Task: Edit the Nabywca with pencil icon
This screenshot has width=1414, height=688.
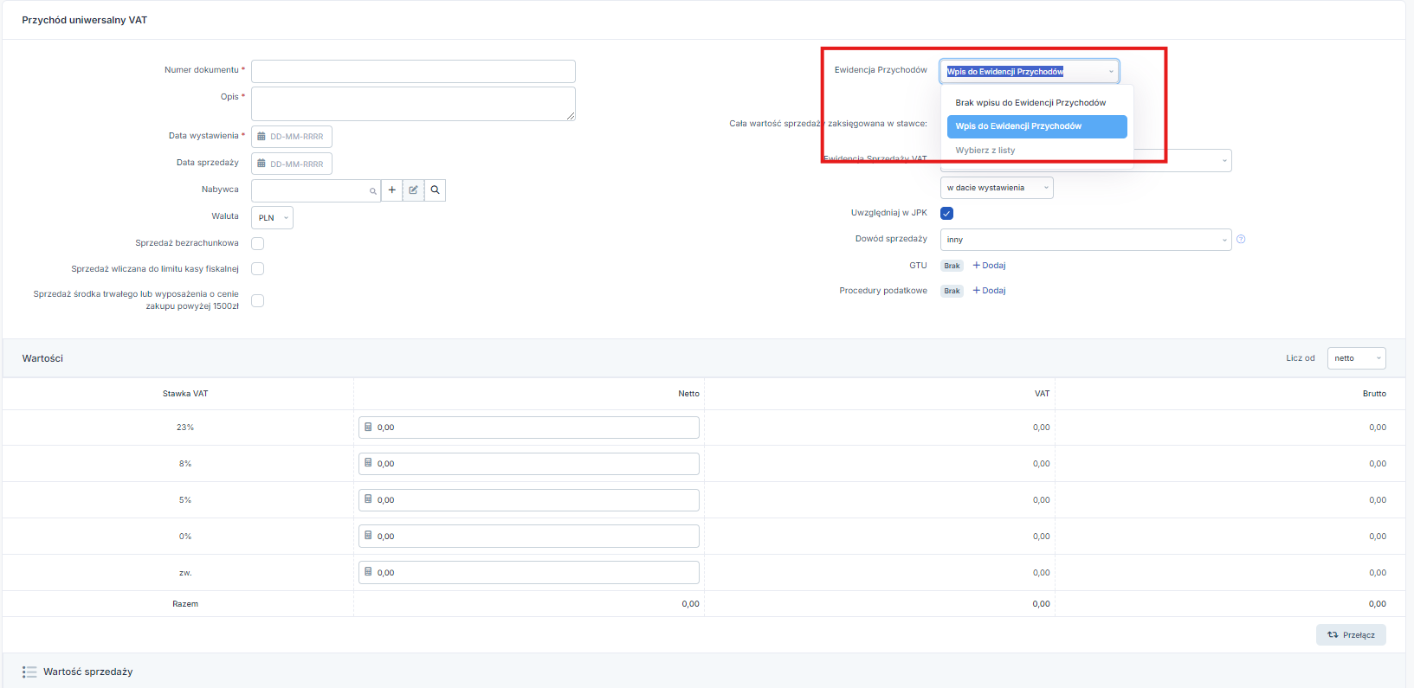Action: click(x=413, y=190)
